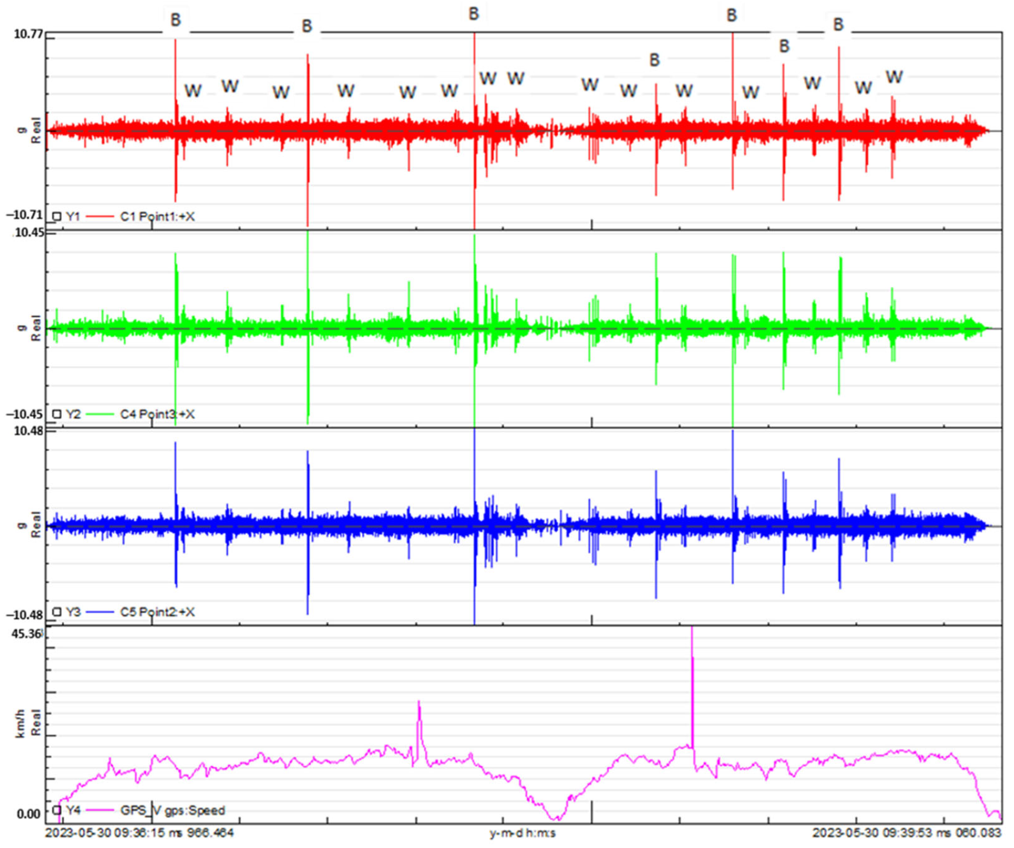The width and height of the screenshot is (1014, 848).
Task: Click the green legend line for C4
Action: 100,414
